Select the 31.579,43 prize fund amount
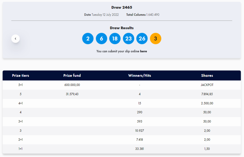 click(x=72, y=94)
